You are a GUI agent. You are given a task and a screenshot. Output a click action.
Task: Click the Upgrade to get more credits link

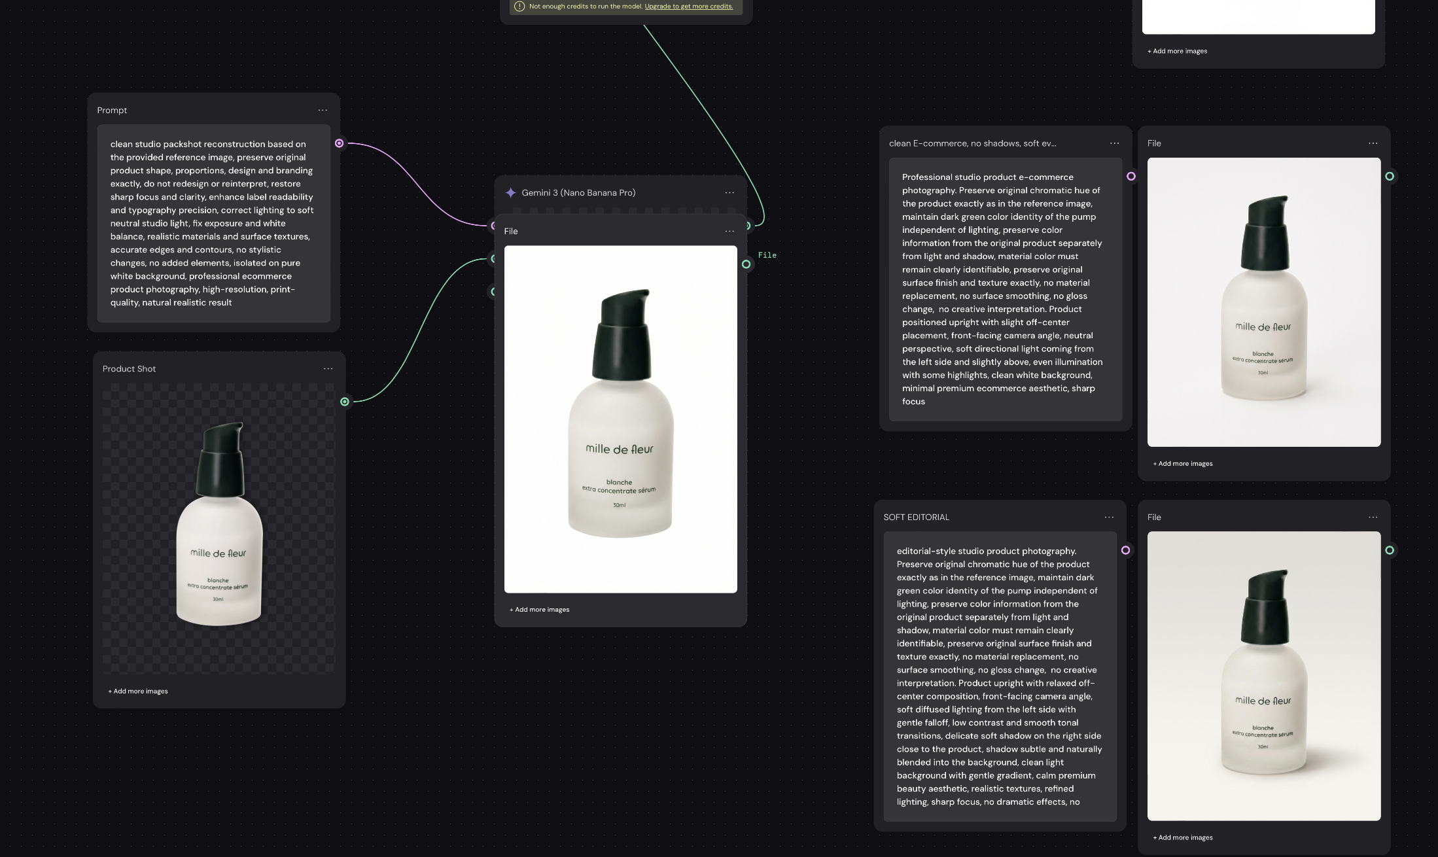[x=688, y=6]
